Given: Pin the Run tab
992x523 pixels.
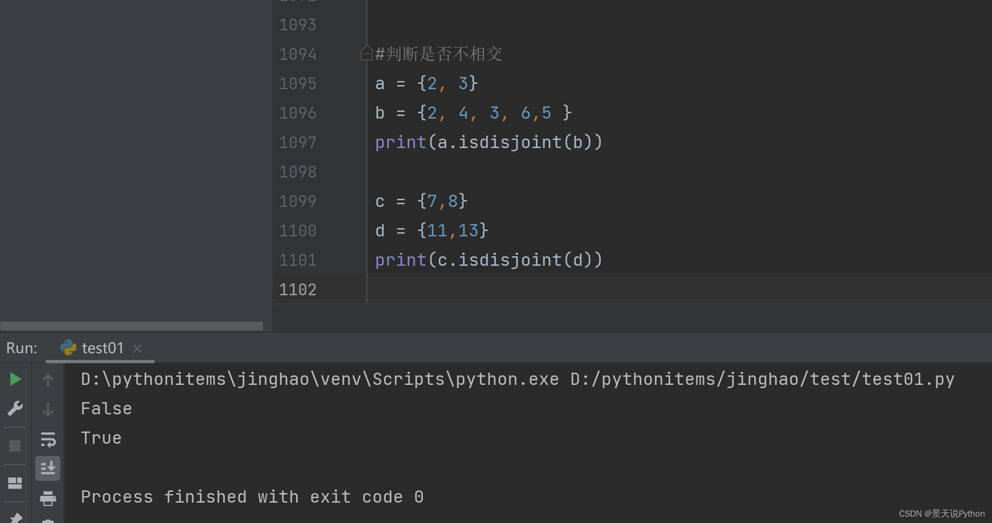Looking at the screenshot, I should tap(15, 518).
